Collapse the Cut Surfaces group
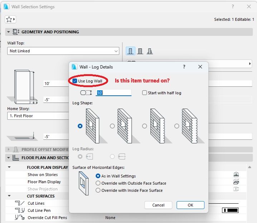257x223 pixels. (x=9, y=196)
